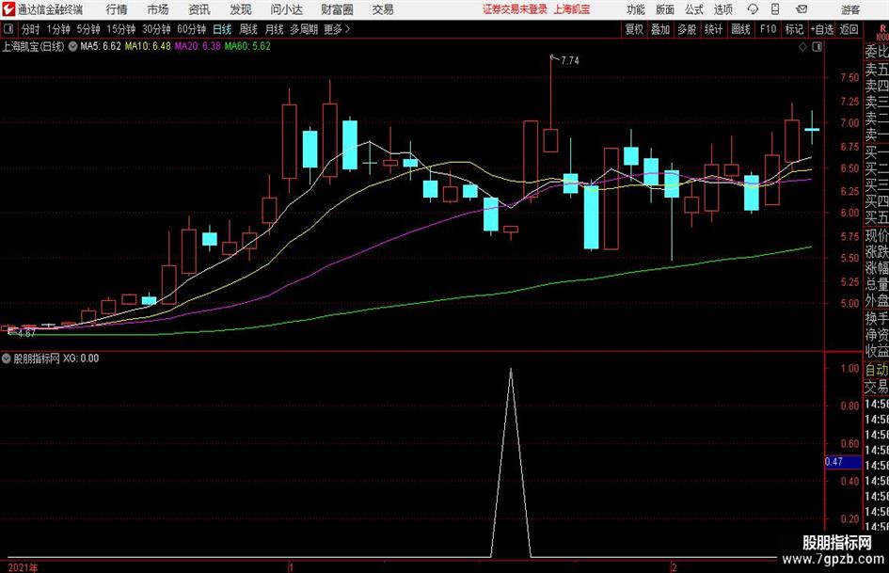Switch to the 月线 monthly tab
The image size is (889, 573).
[274, 29]
